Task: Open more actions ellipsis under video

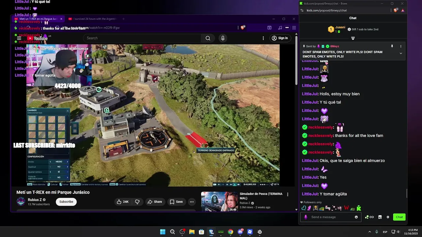Action: (x=192, y=202)
